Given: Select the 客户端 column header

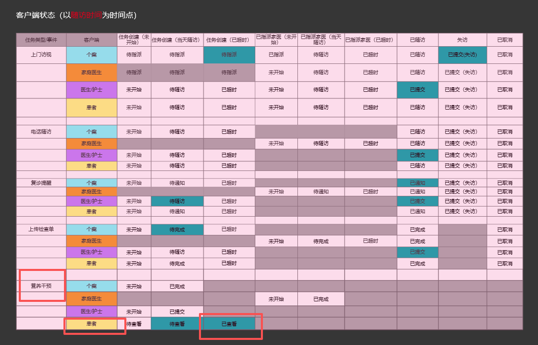Looking at the screenshot, I should (x=91, y=40).
